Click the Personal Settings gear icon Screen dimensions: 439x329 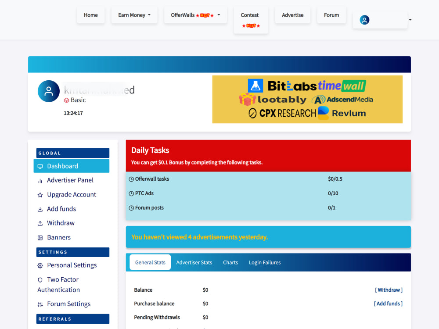point(40,265)
